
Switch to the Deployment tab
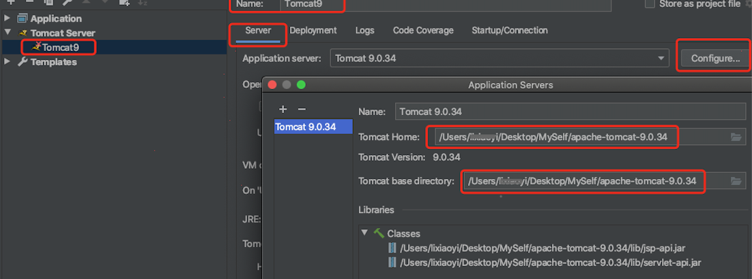tap(313, 31)
